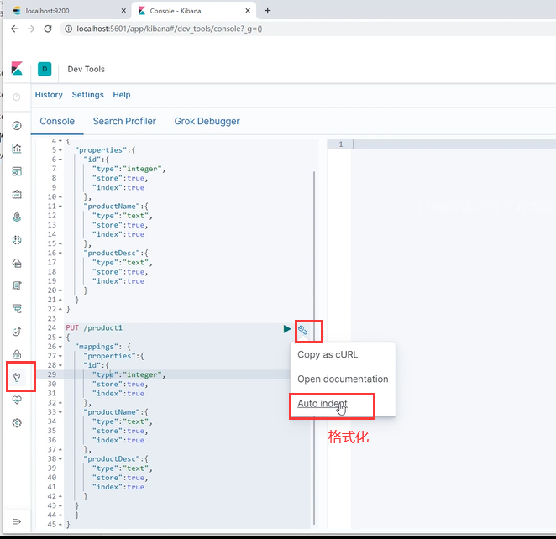
Task: Switch to the localhost:9200 browser tab
Action: (67, 11)
